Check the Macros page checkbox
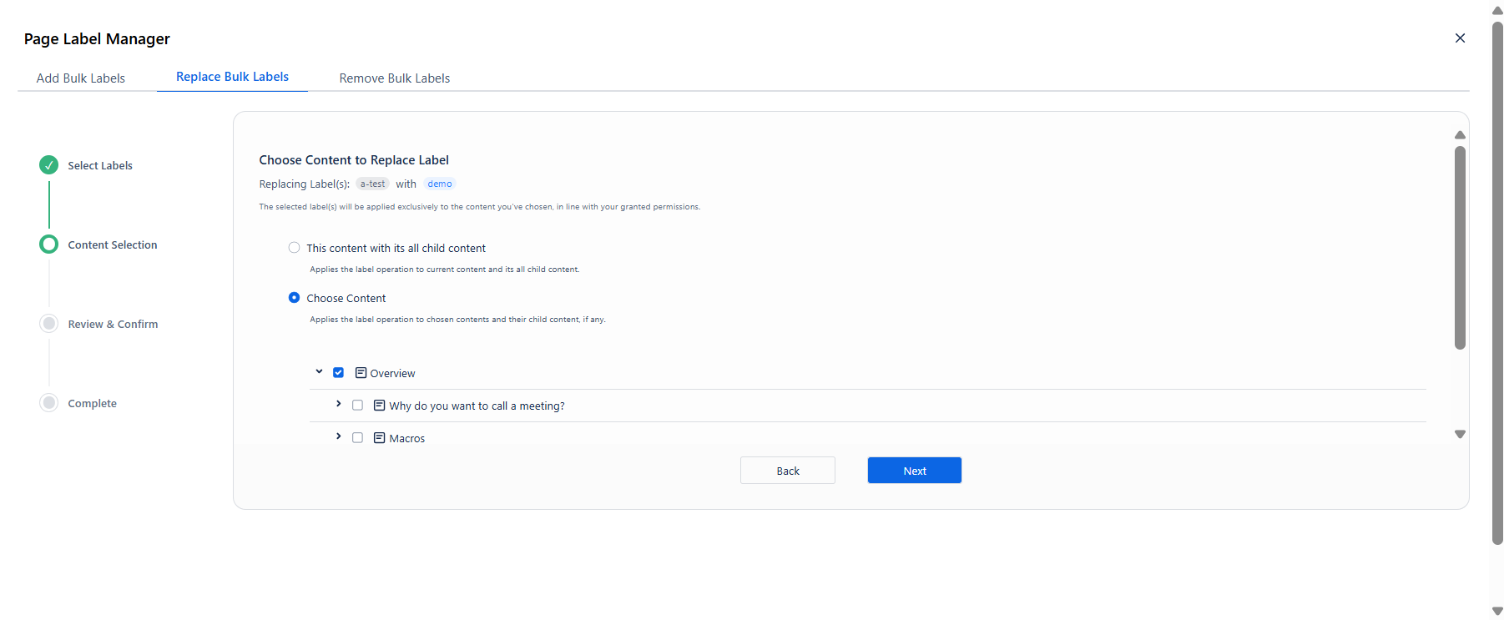 357,438
